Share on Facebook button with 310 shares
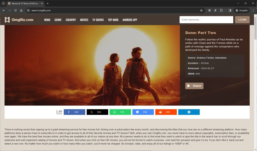 click(74, 112)
